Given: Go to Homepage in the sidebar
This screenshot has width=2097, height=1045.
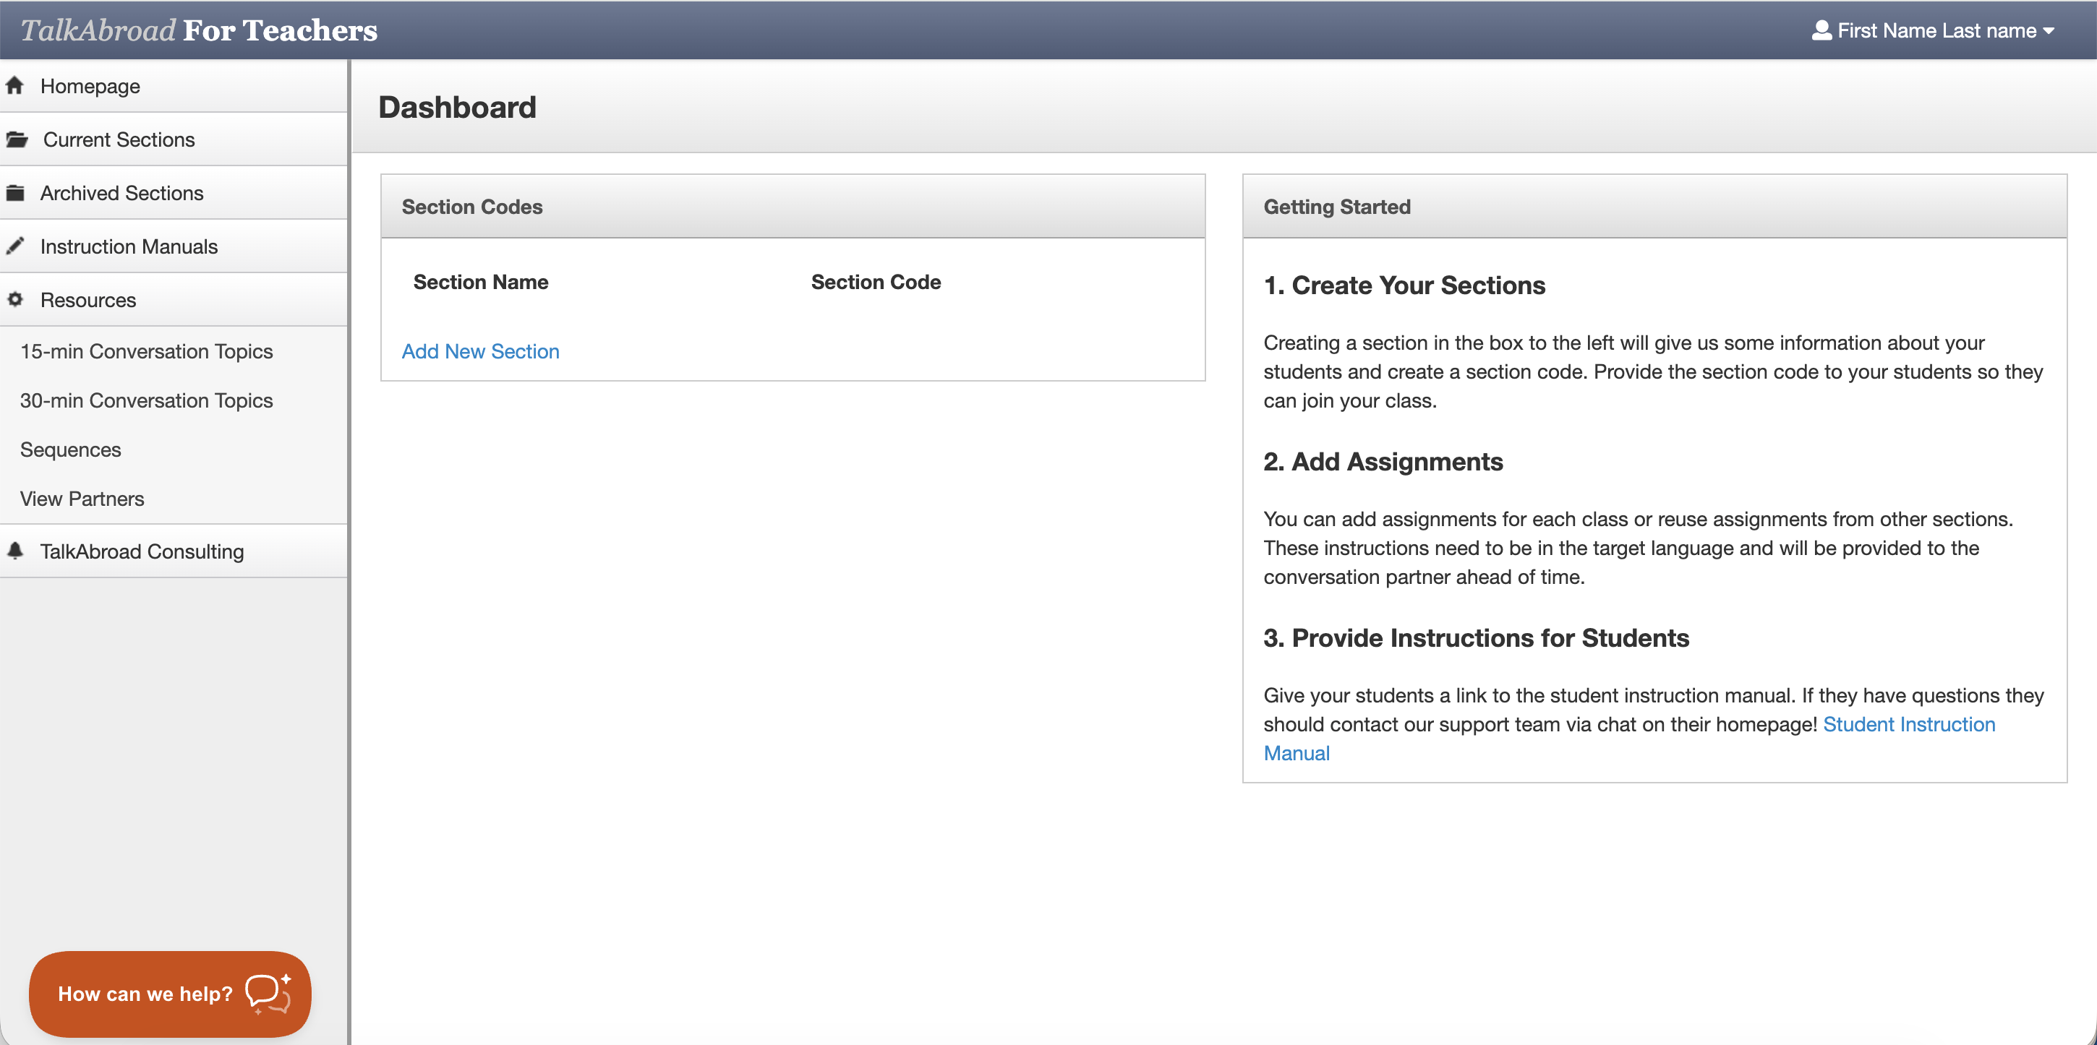Looking at the screenshot, I should point(174,85).
